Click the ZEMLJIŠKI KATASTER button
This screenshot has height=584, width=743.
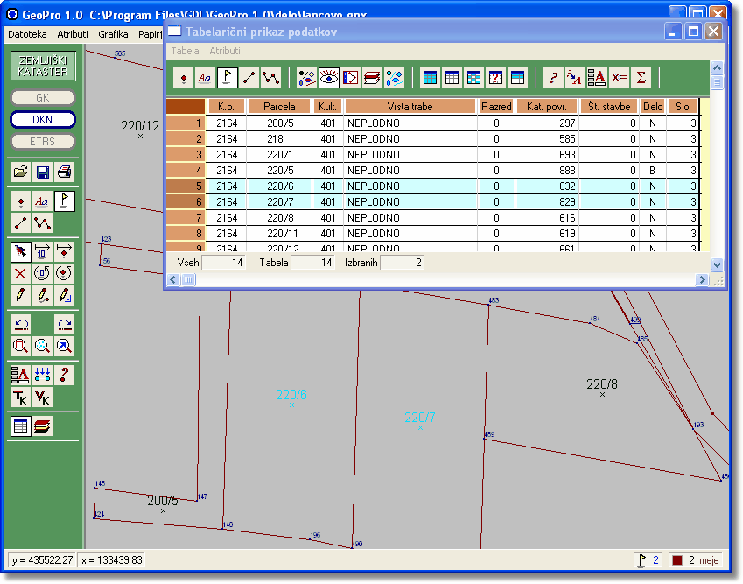[x=43, y=67]
